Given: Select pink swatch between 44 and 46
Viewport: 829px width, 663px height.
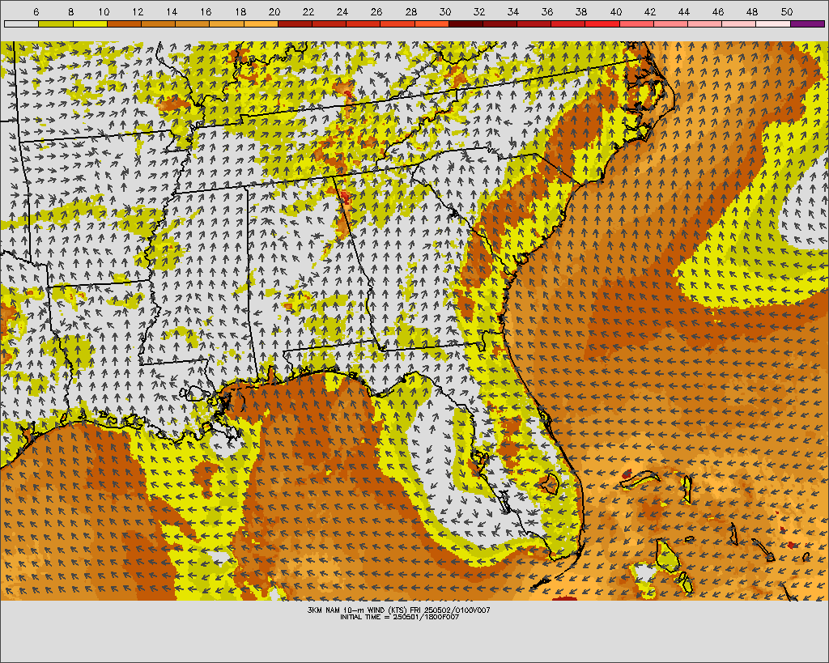Looking at the screenshot, I should click(x=705, y=23).
